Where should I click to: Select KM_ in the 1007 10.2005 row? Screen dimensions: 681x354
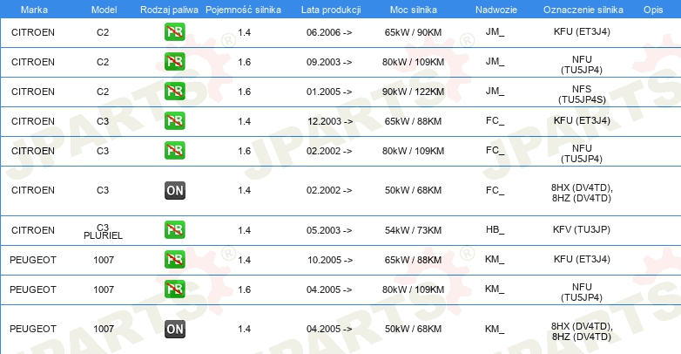point(495,259)
